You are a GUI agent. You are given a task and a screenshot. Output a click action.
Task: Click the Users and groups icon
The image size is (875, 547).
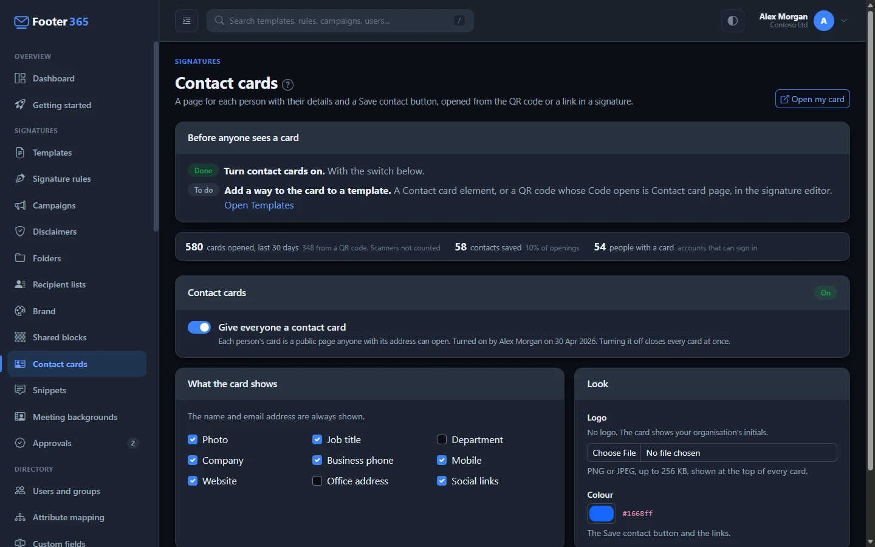[20, 491]
